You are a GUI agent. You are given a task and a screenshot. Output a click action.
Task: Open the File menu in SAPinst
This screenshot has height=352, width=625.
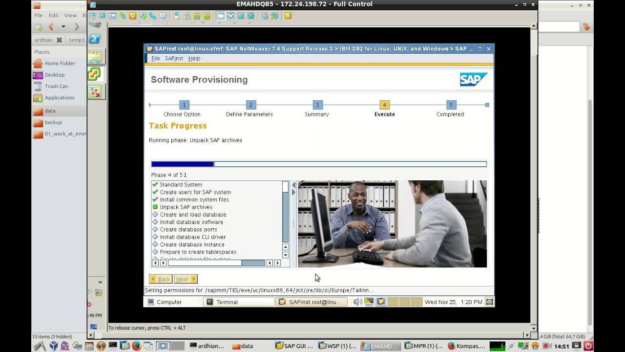click(155, 58)
